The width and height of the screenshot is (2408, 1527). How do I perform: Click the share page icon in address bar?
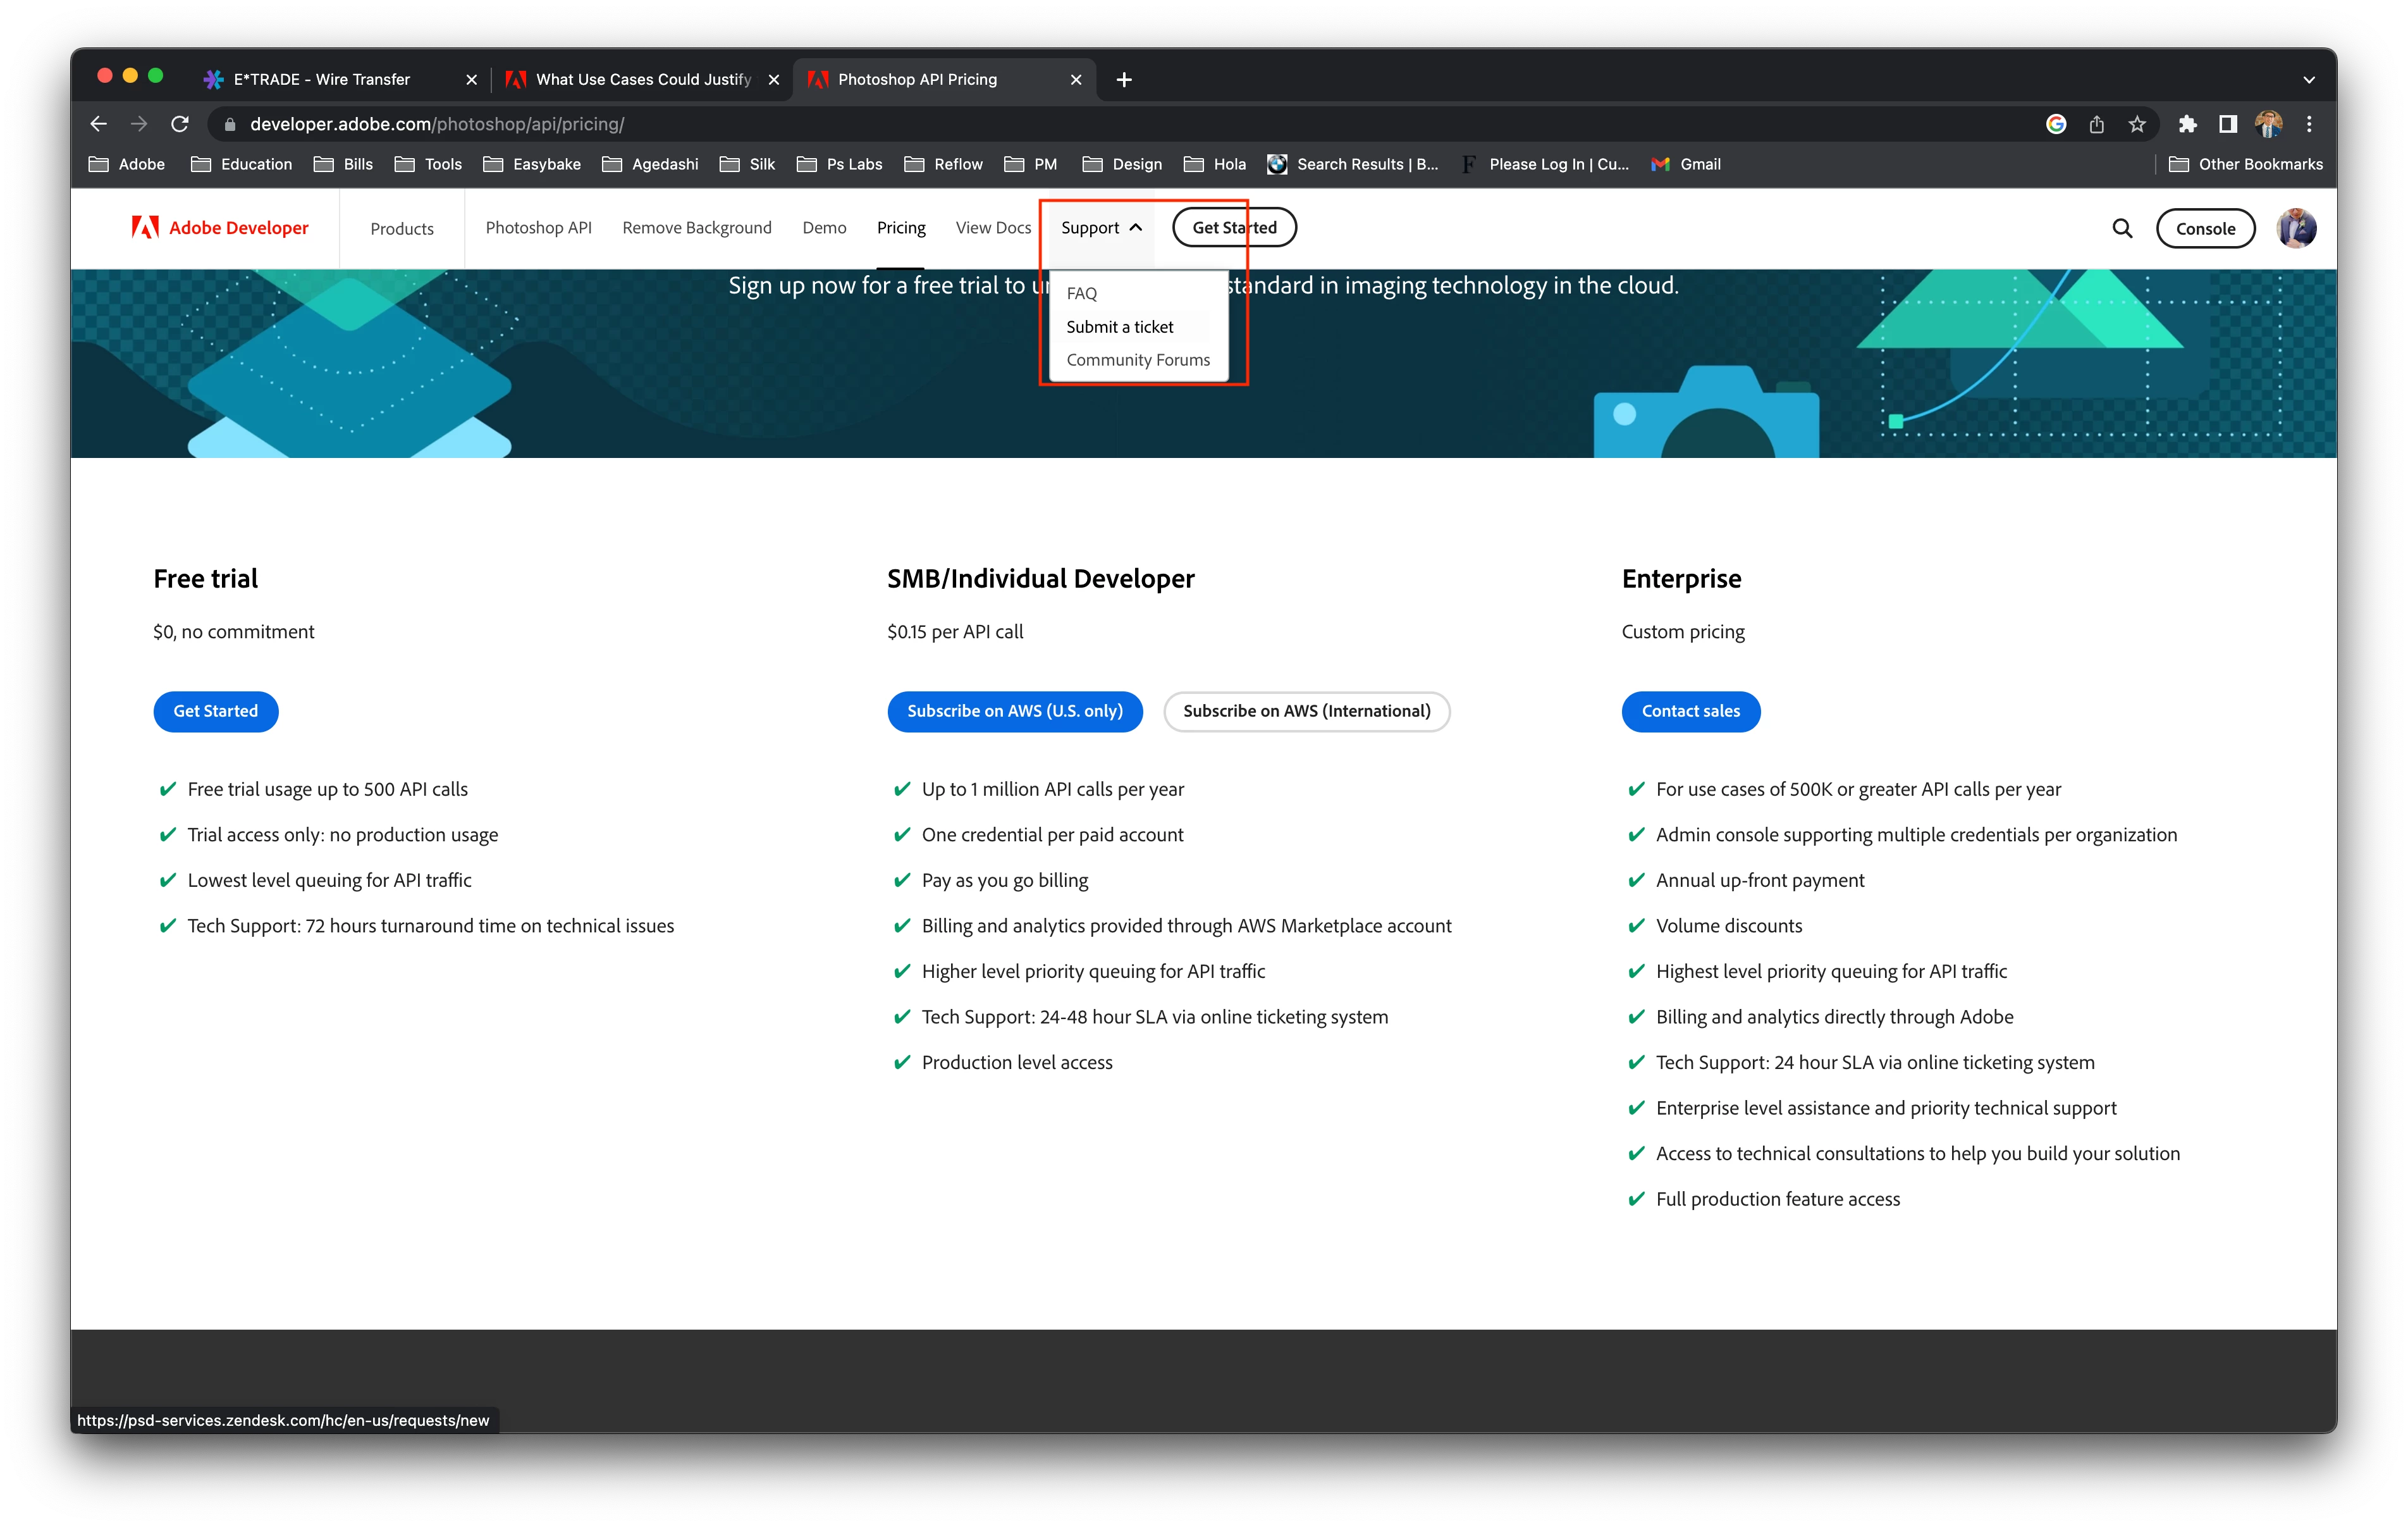point(2096,124)
